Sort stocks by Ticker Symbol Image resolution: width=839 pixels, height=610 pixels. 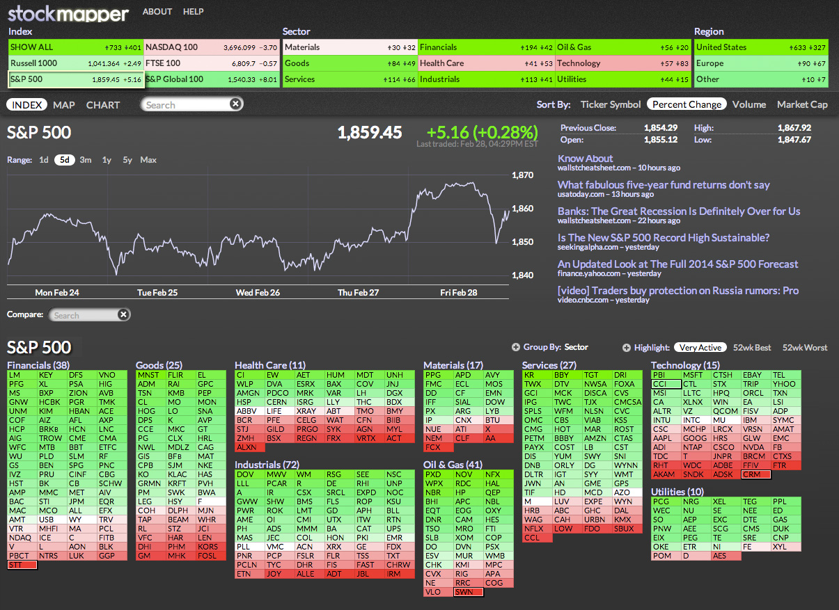coord(611,104)
